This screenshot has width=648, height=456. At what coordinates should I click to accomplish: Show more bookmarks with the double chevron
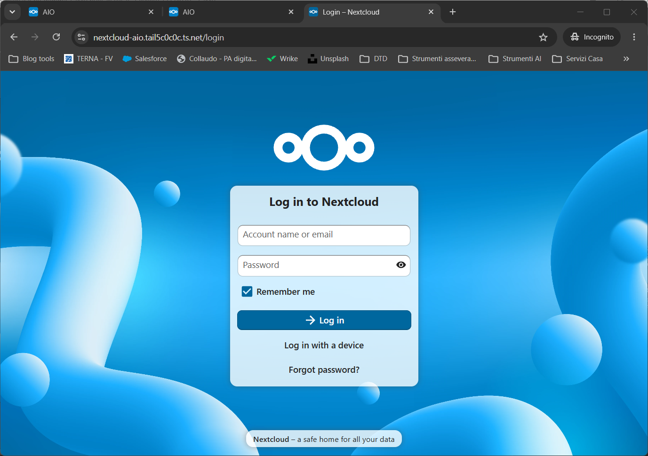[x=626, y=59]
